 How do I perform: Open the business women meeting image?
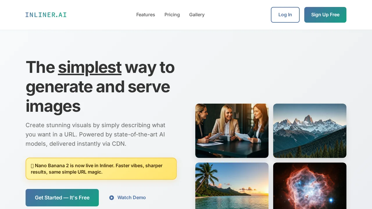[232, 131]
